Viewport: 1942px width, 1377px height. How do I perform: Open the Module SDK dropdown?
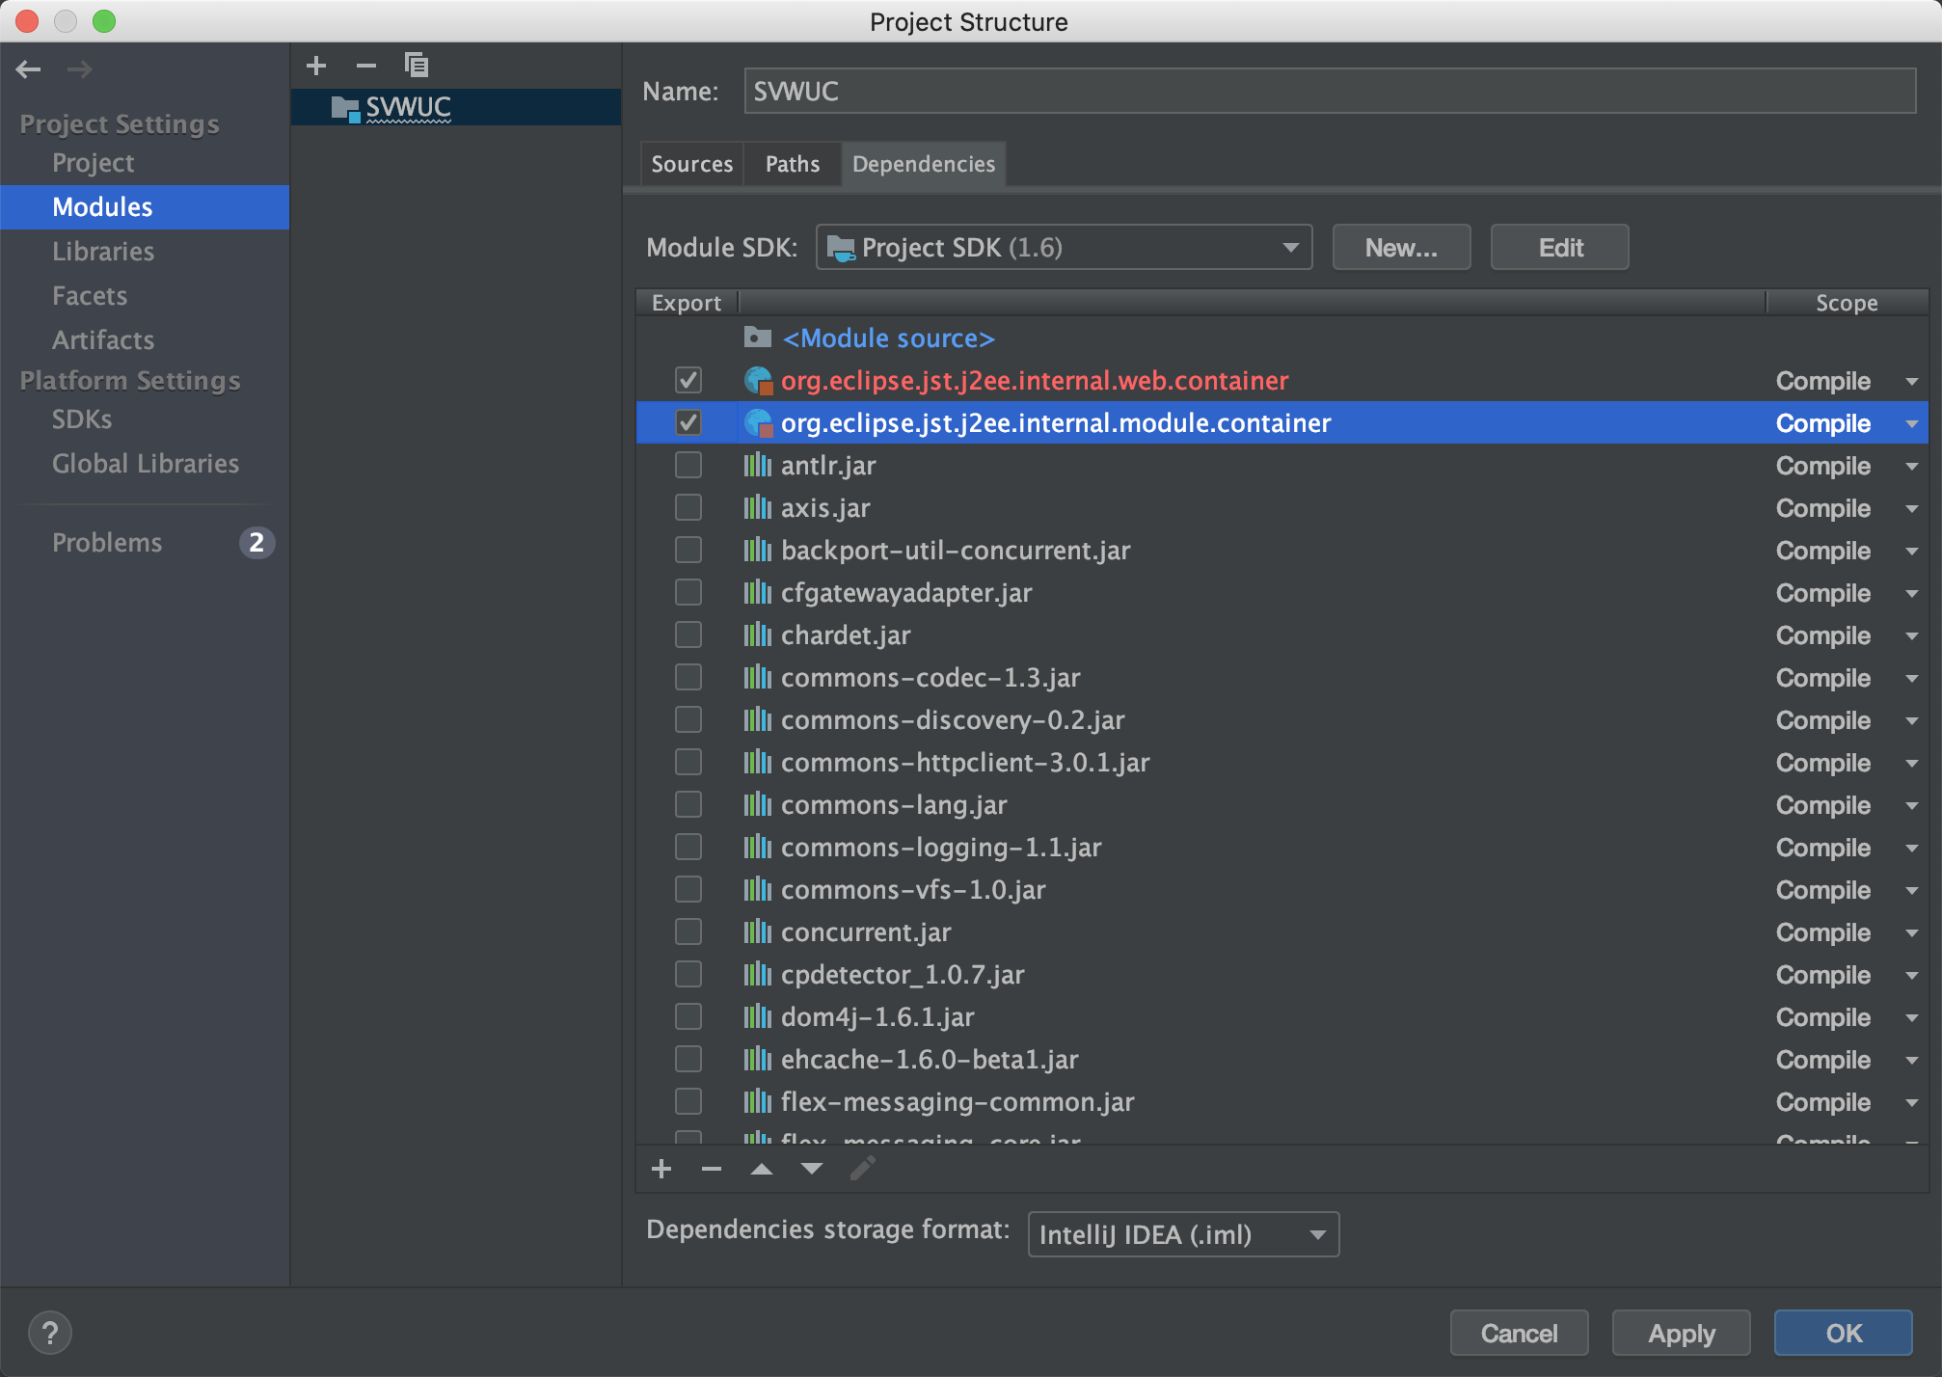tap(1064, 248)
